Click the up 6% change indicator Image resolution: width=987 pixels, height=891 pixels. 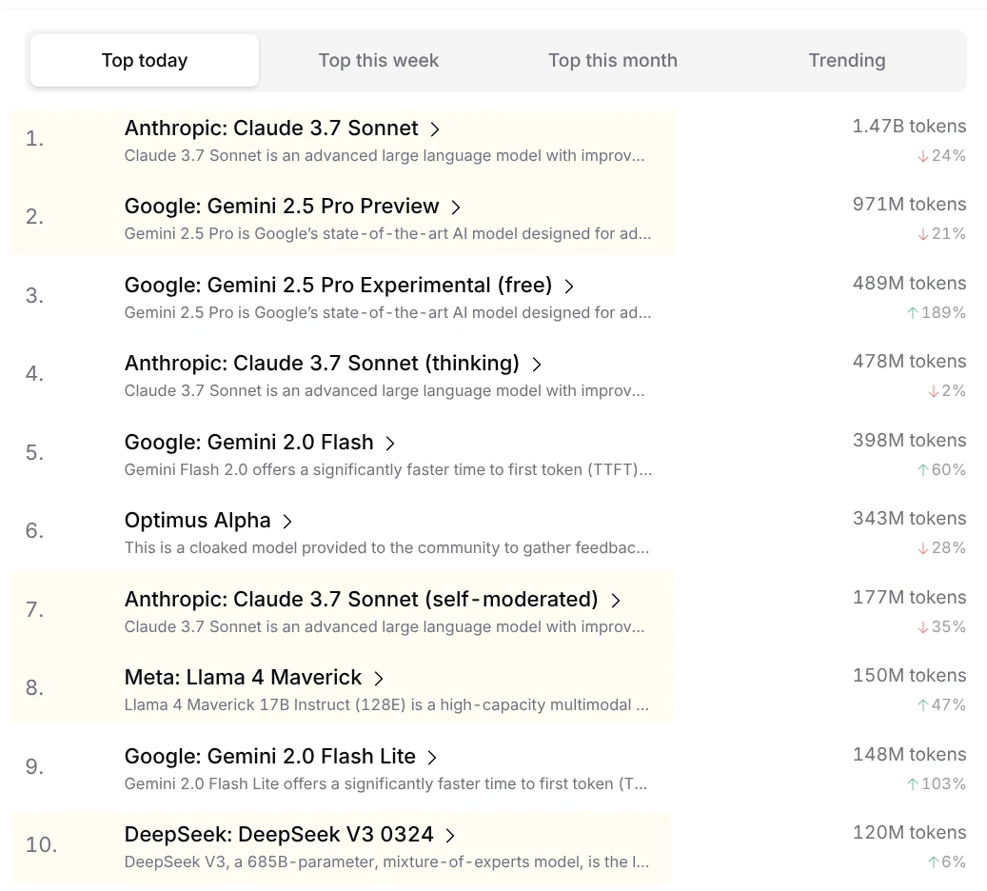(947, 862)
